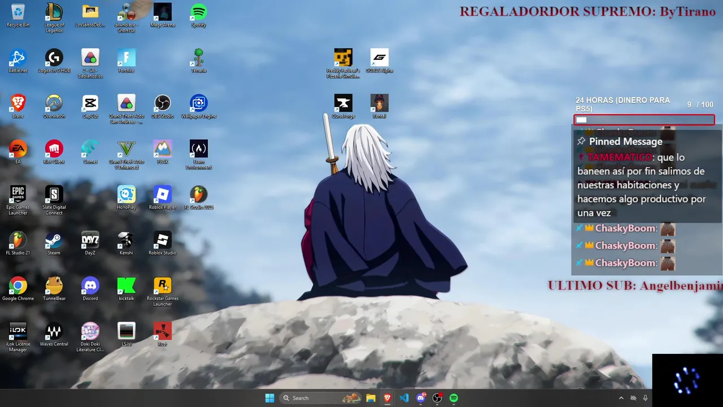The height and width of the screenshot is (407, 723).
Task: Open Logitech G HUB icon
Action: click(x=54, y=61)
